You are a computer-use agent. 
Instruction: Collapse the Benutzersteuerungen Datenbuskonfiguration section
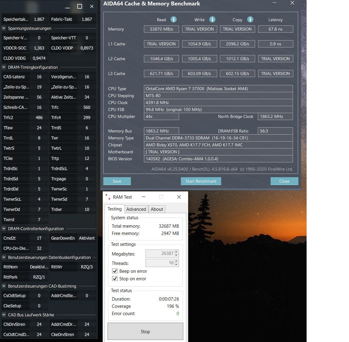pyautogui.click(x=4, y=257)
